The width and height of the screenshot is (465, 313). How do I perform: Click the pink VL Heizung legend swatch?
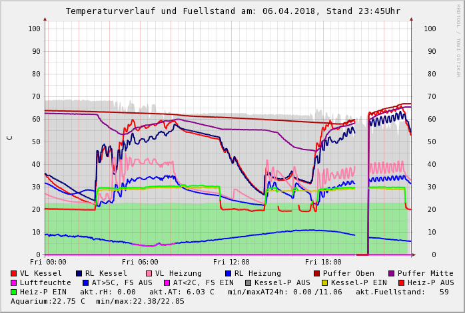pyautogui.click(x=149, y=273)
